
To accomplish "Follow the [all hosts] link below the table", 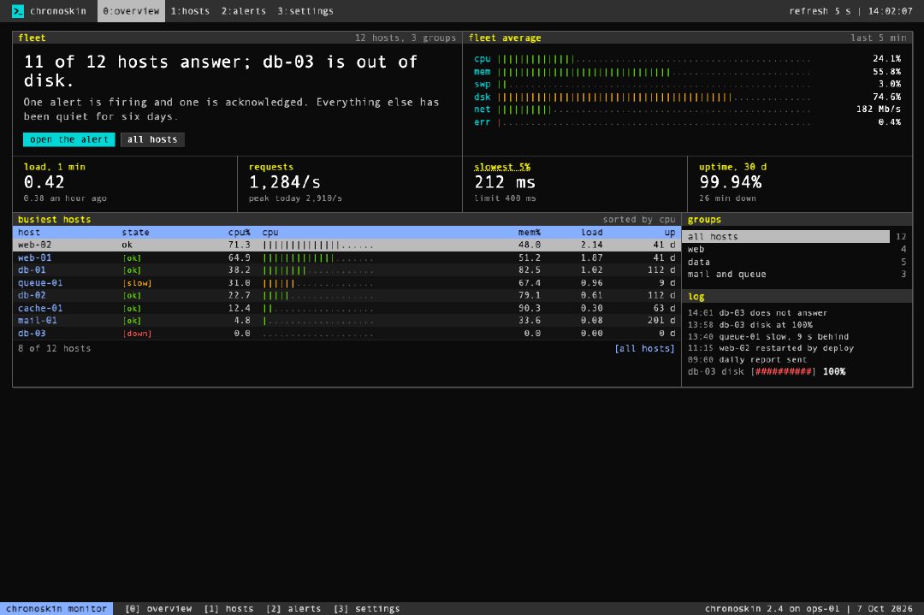I will click(644, 349).
